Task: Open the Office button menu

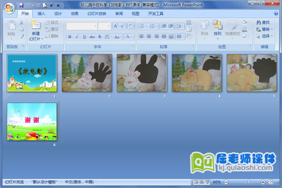Action: click(9, 8)
